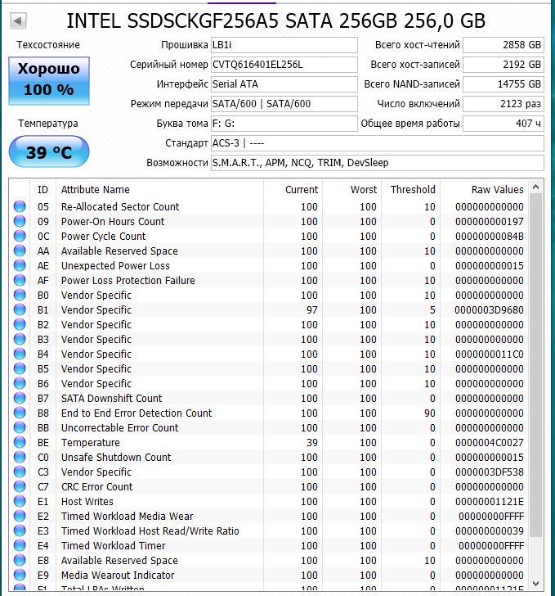The height and width of the screenshot is (596, 555).
Task: Click status orb for Uncorrectable Error Count
Action: pos(20,427)
